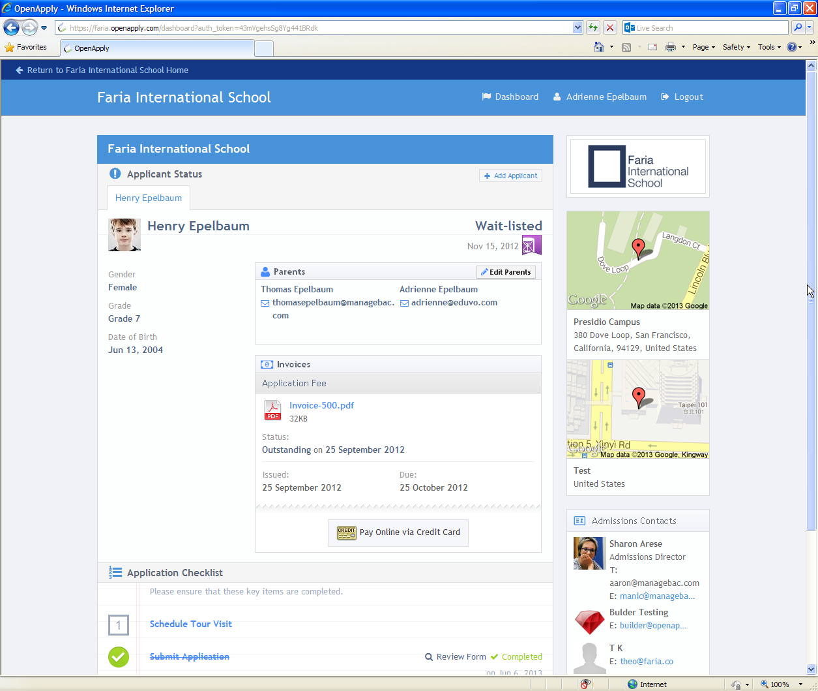
Task: Click the Print printer icon
Action: pos(671,47)
